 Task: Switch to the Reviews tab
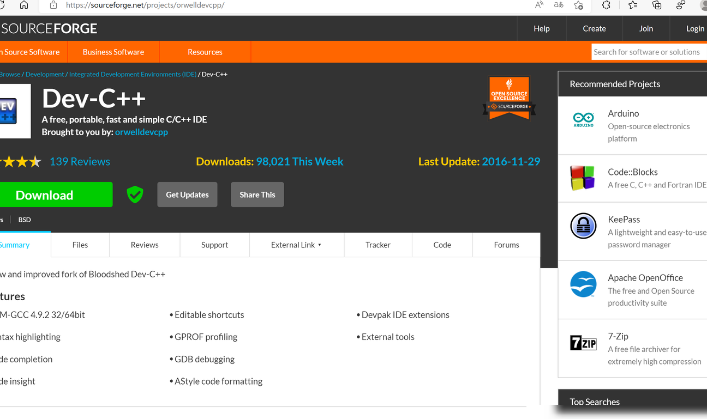(145, 245)
